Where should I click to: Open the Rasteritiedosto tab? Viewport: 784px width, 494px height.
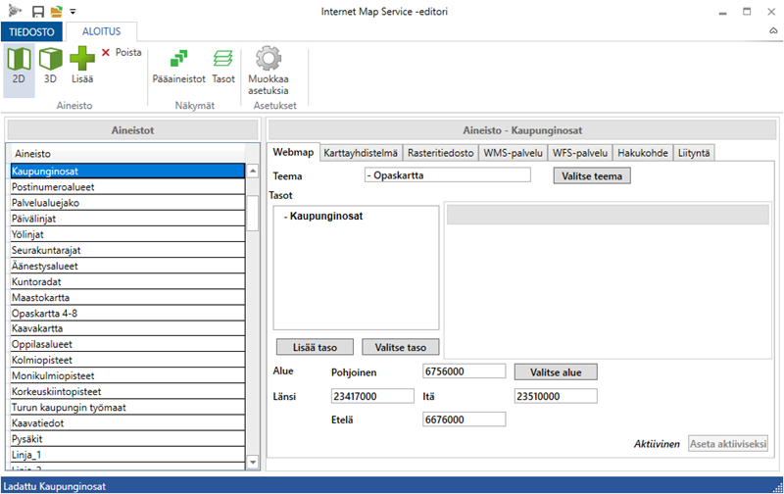coord(440,153)
